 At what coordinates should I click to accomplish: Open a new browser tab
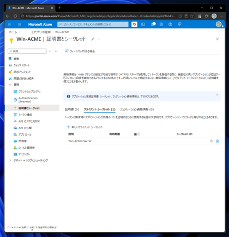[x=59, y=8]
